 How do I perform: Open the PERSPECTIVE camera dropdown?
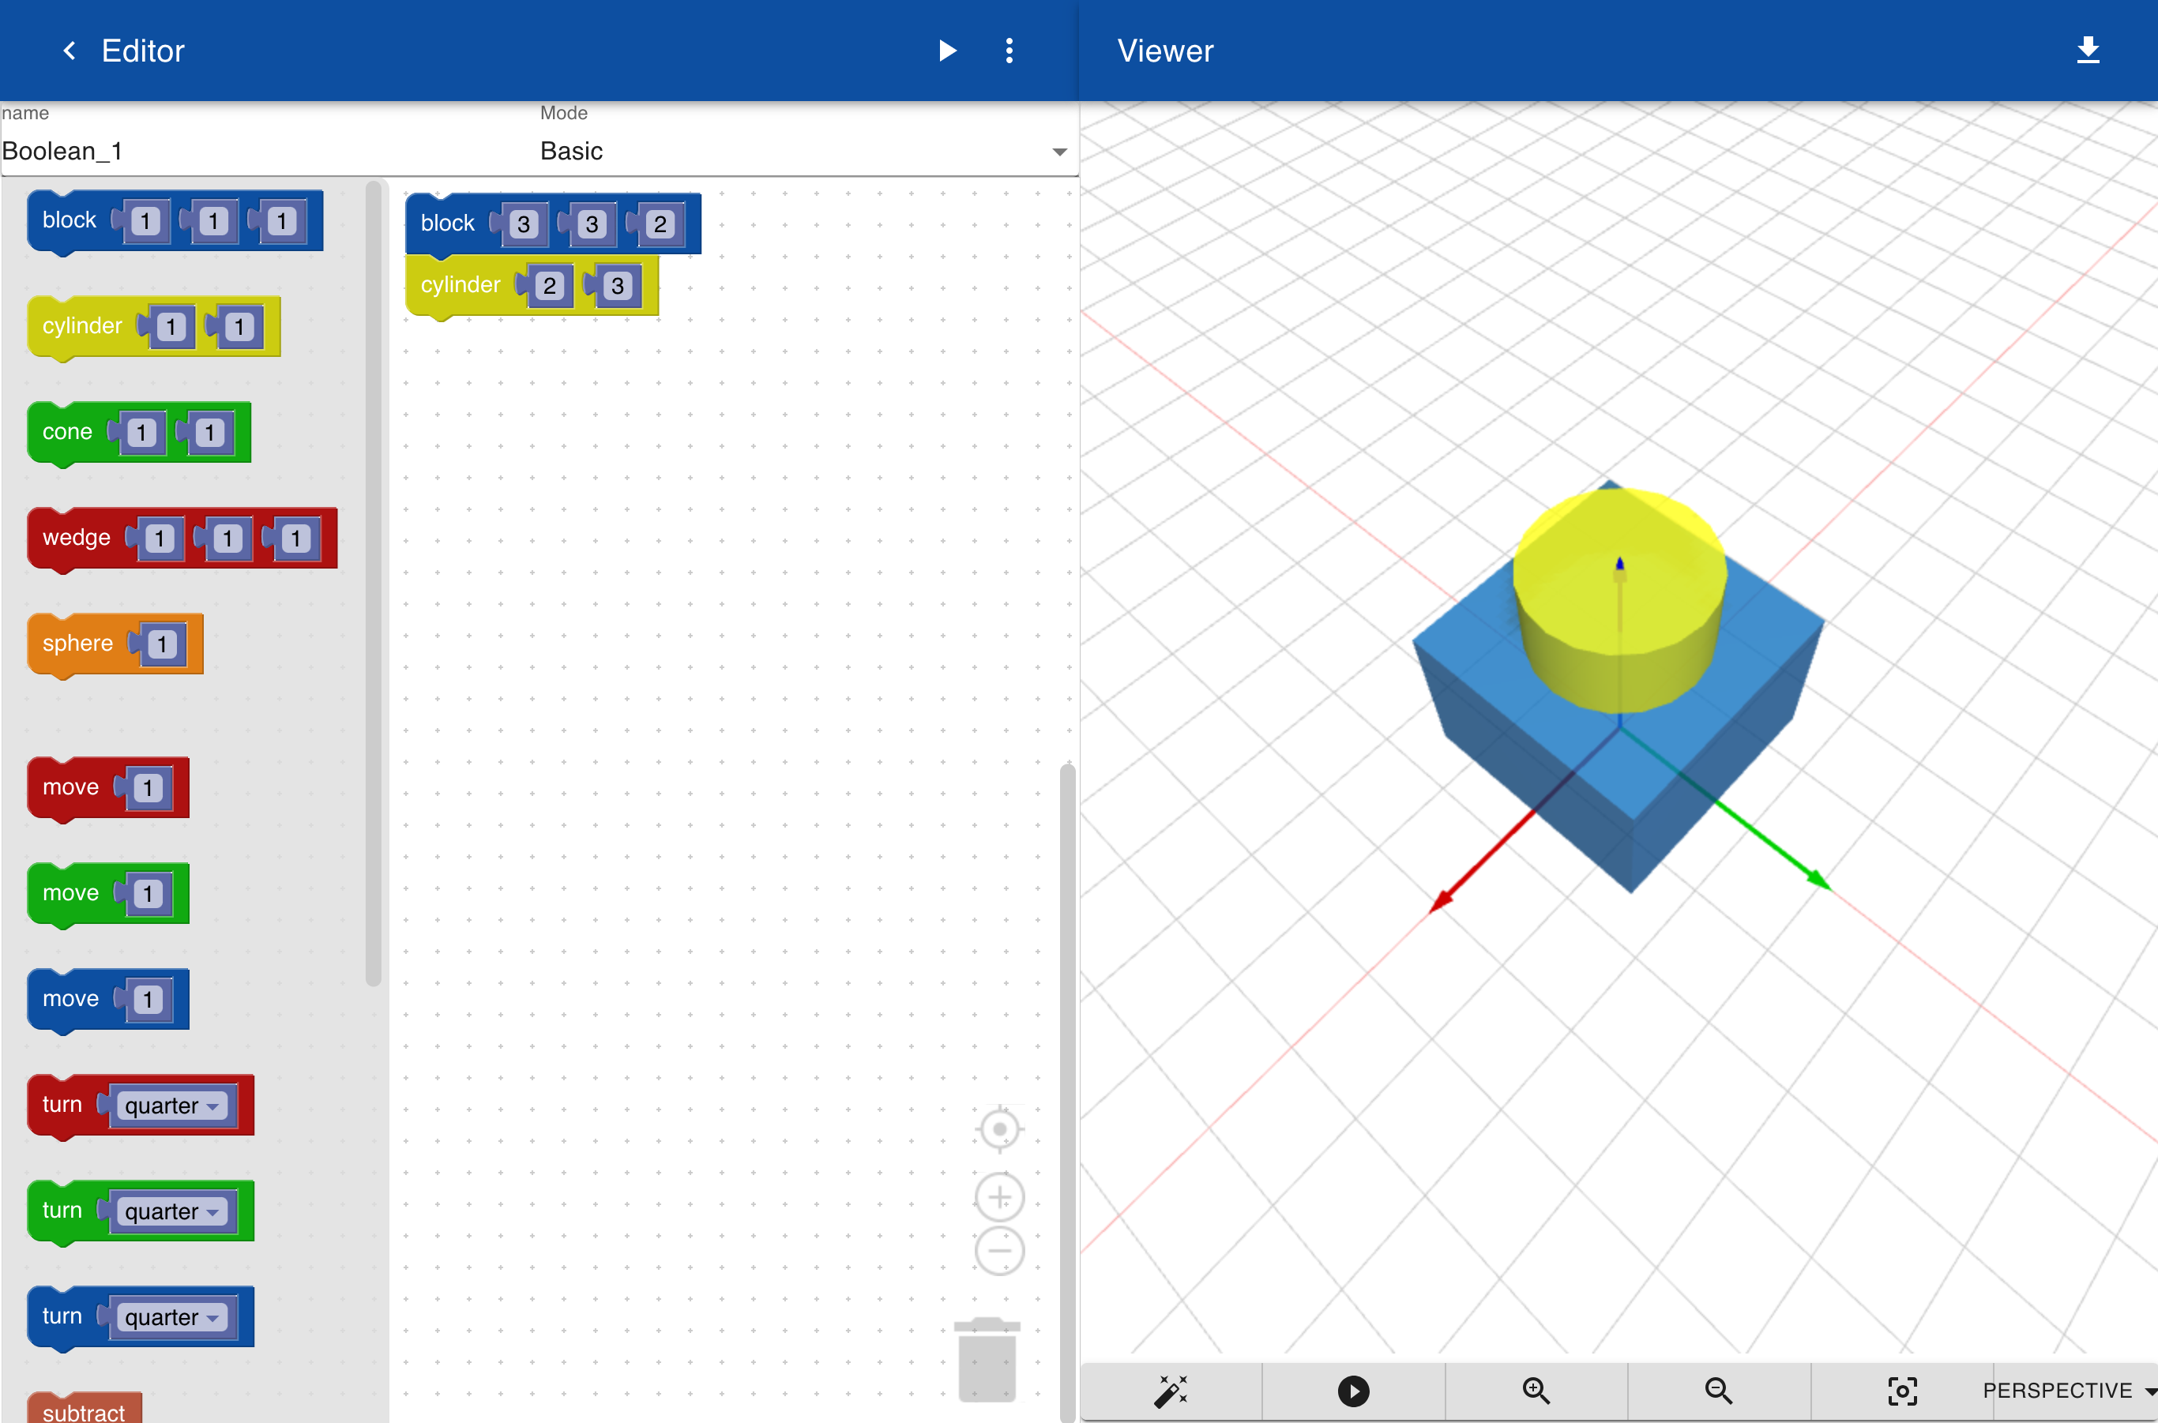click(2069, 1391)
